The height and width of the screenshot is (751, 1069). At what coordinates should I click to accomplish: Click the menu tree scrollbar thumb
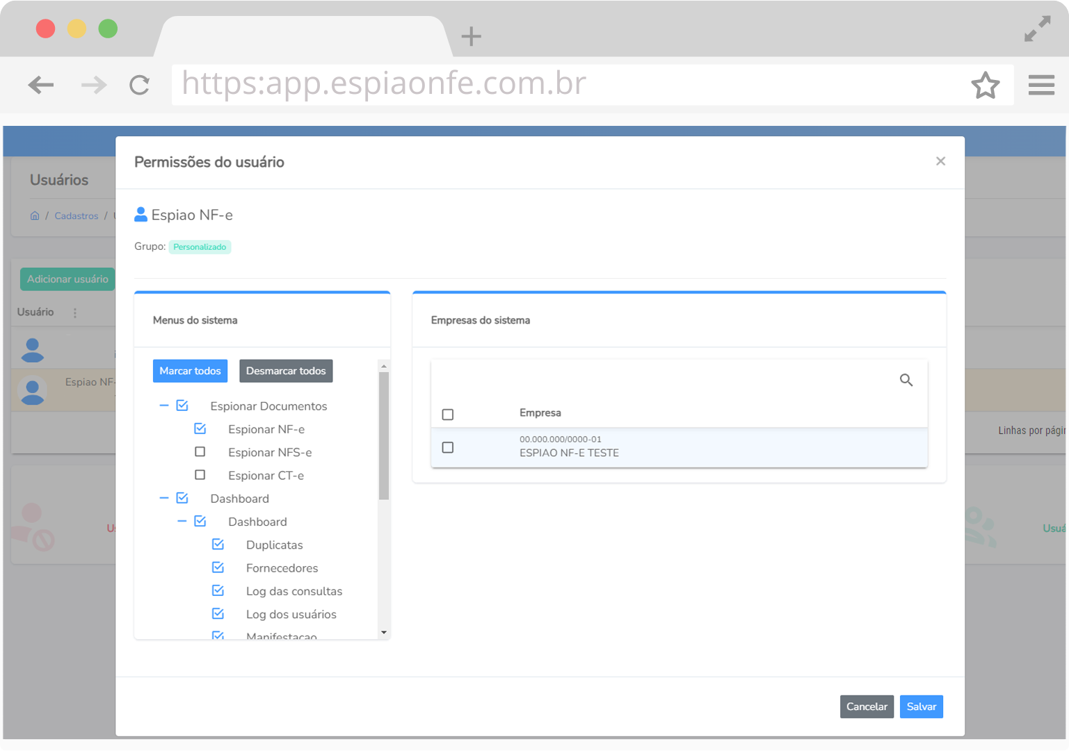pos(384,436)
